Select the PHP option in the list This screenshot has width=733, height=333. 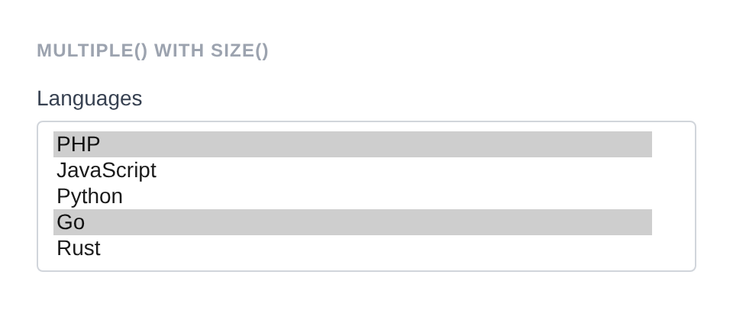tap(352, 144)
